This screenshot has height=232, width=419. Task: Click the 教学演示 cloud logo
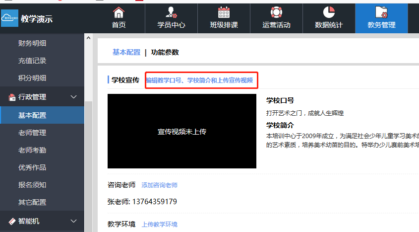point(10,19)
